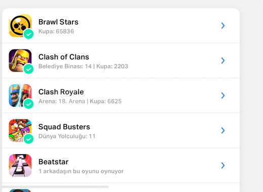Click the Beatstar game icon

point(20,165)
